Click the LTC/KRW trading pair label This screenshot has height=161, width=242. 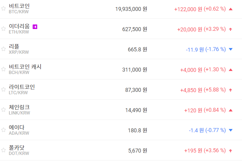click(x=18, y=93)
